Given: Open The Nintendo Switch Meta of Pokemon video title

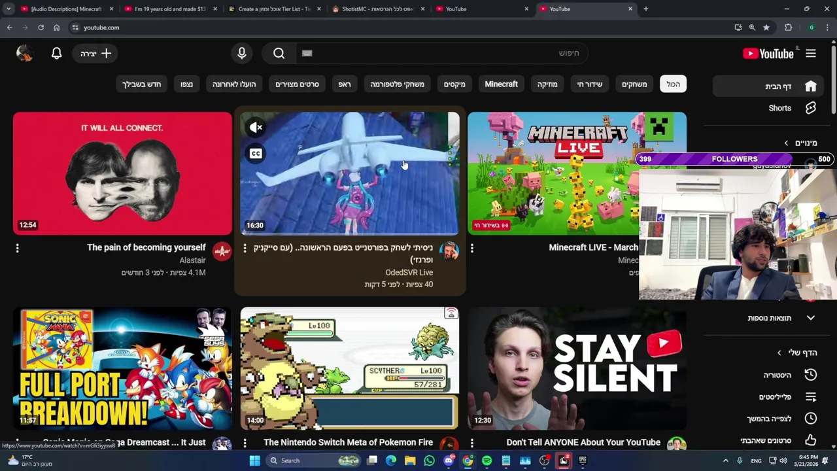Looking at the screenshot, I should click(x=348, y=442).
